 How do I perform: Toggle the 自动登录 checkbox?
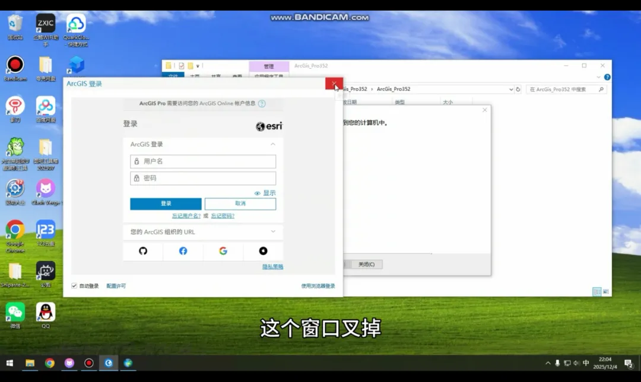click(74, 285)
